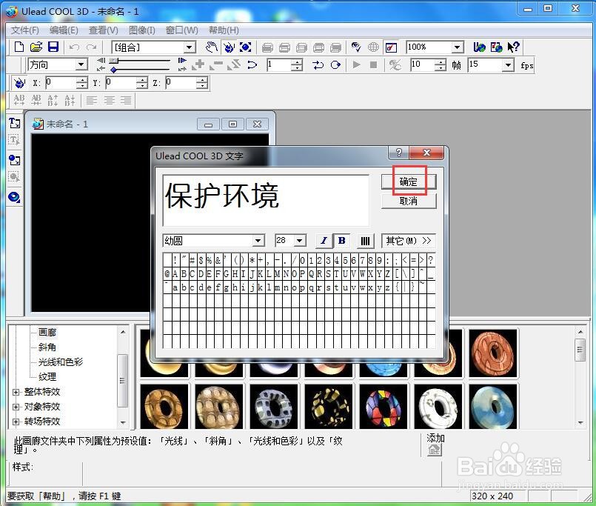Toggle italic in text dialog
The image size is (596, 506).
point(324,241)
